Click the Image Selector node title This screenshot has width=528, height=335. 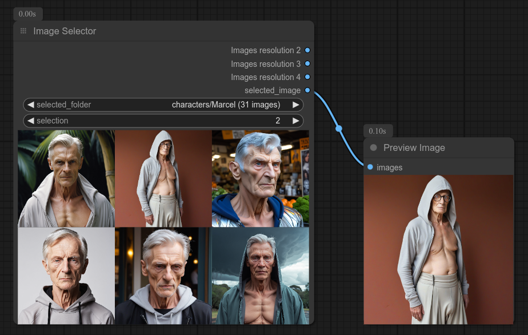coord(65,31)
